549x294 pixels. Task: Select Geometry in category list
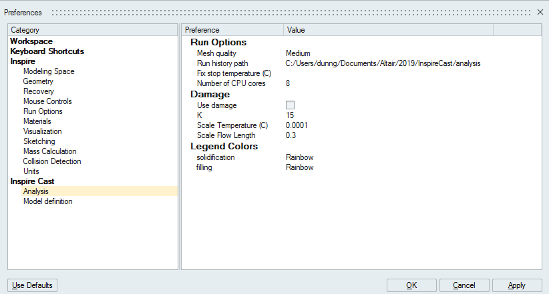[x=38, y=81]
